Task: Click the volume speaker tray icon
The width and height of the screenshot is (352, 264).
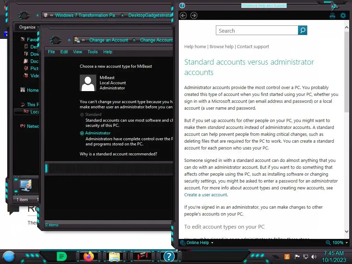Action: point(314,256)
